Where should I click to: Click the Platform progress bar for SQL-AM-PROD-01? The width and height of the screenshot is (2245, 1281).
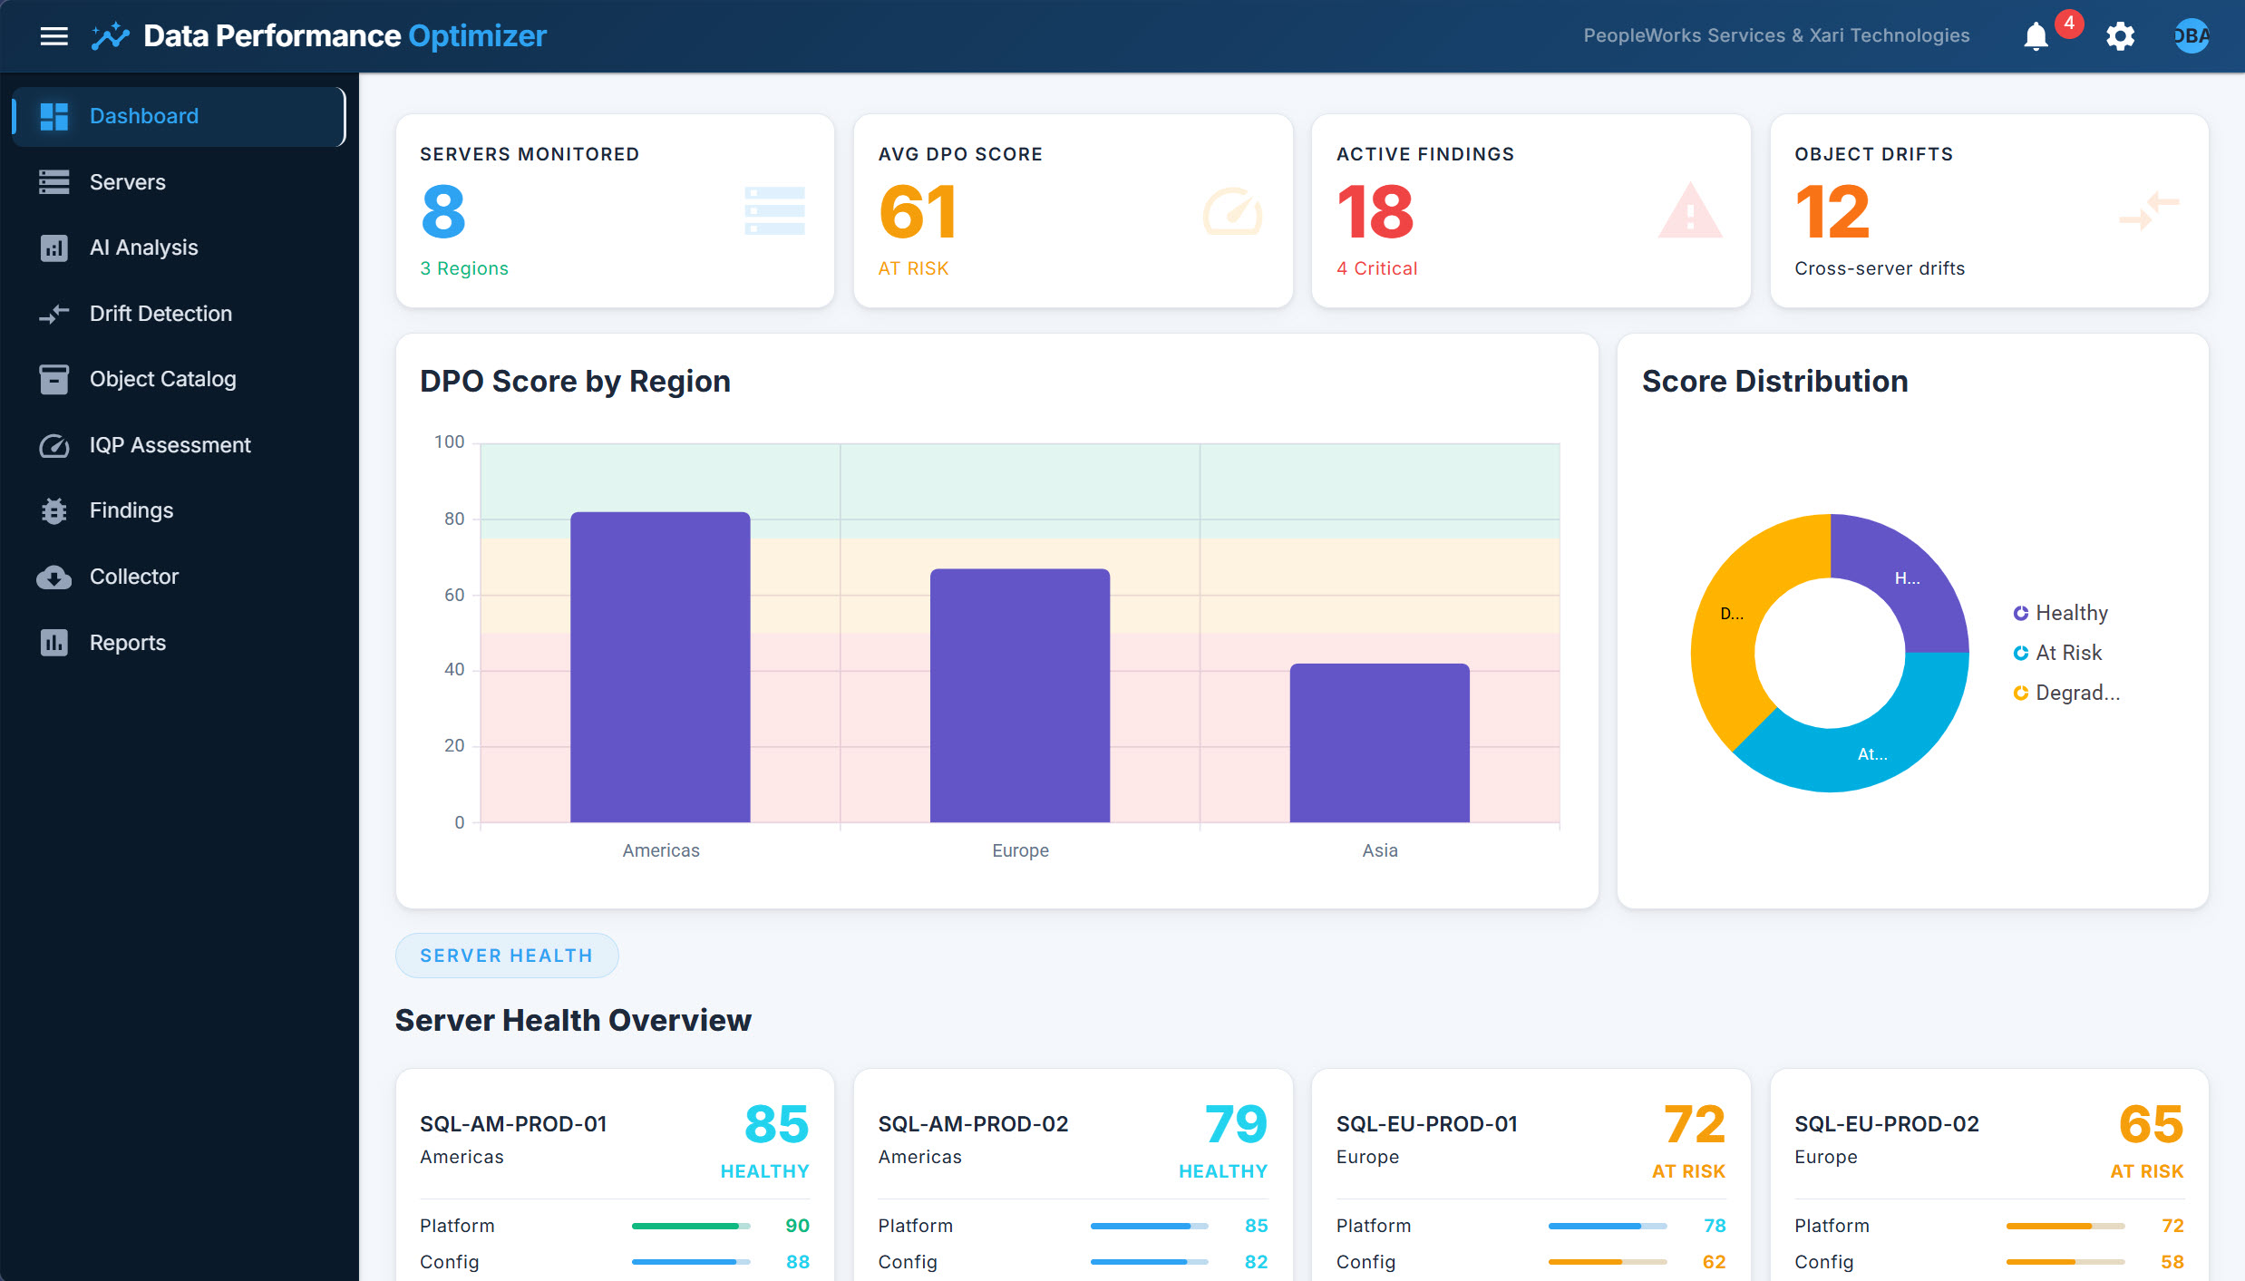[x=691, y=1225]
